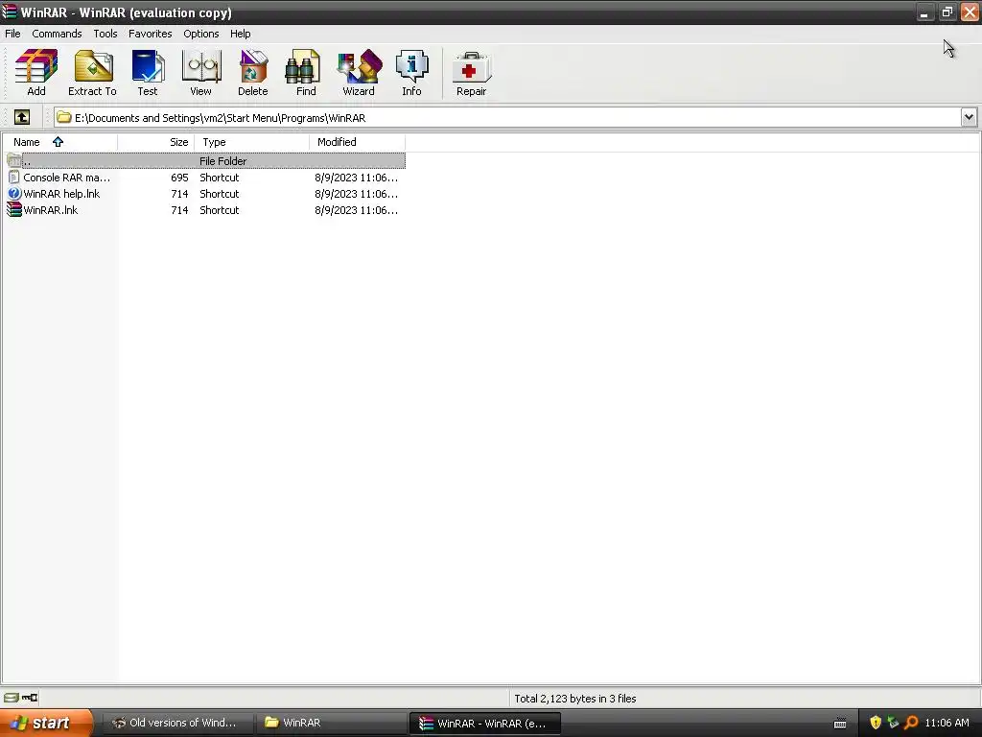Select the Console RAR ma... file name
The width and height of the screenshot is (982, 737).
(x=66, y=178)
